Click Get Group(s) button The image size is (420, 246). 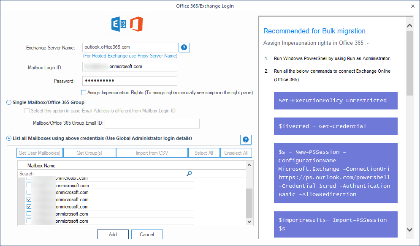pyautogui.click(x=89, y=153)
